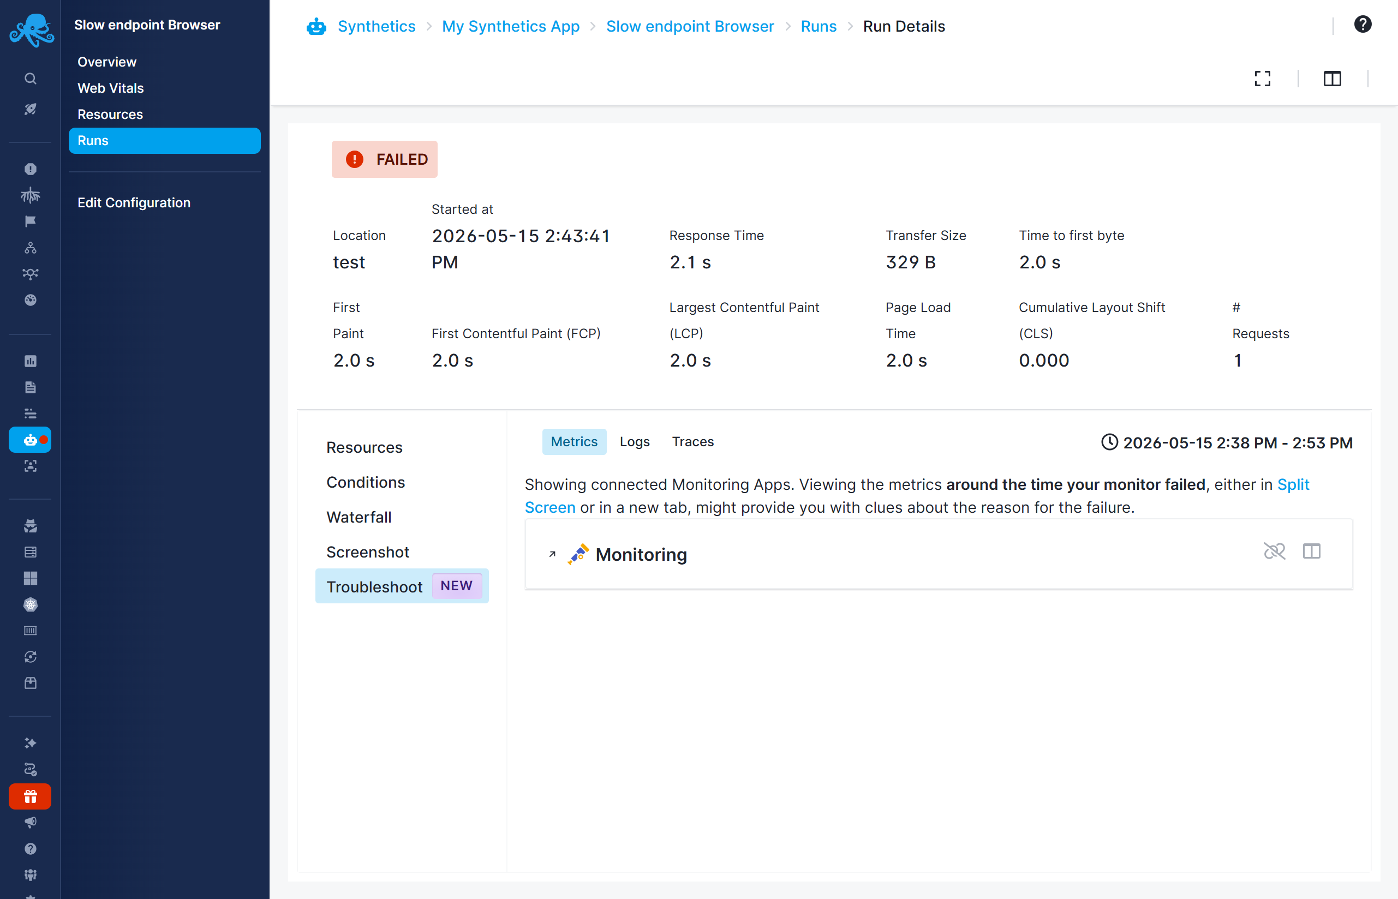Open the Waterfall section
Image resolution: width=1398 pixels, height=899 pixels.
359,517
